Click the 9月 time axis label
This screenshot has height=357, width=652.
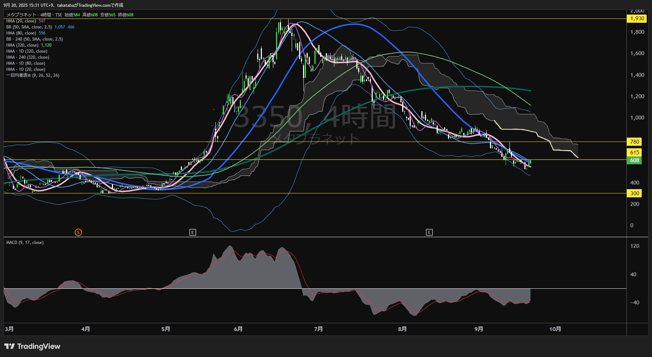[x=479, y=329]
